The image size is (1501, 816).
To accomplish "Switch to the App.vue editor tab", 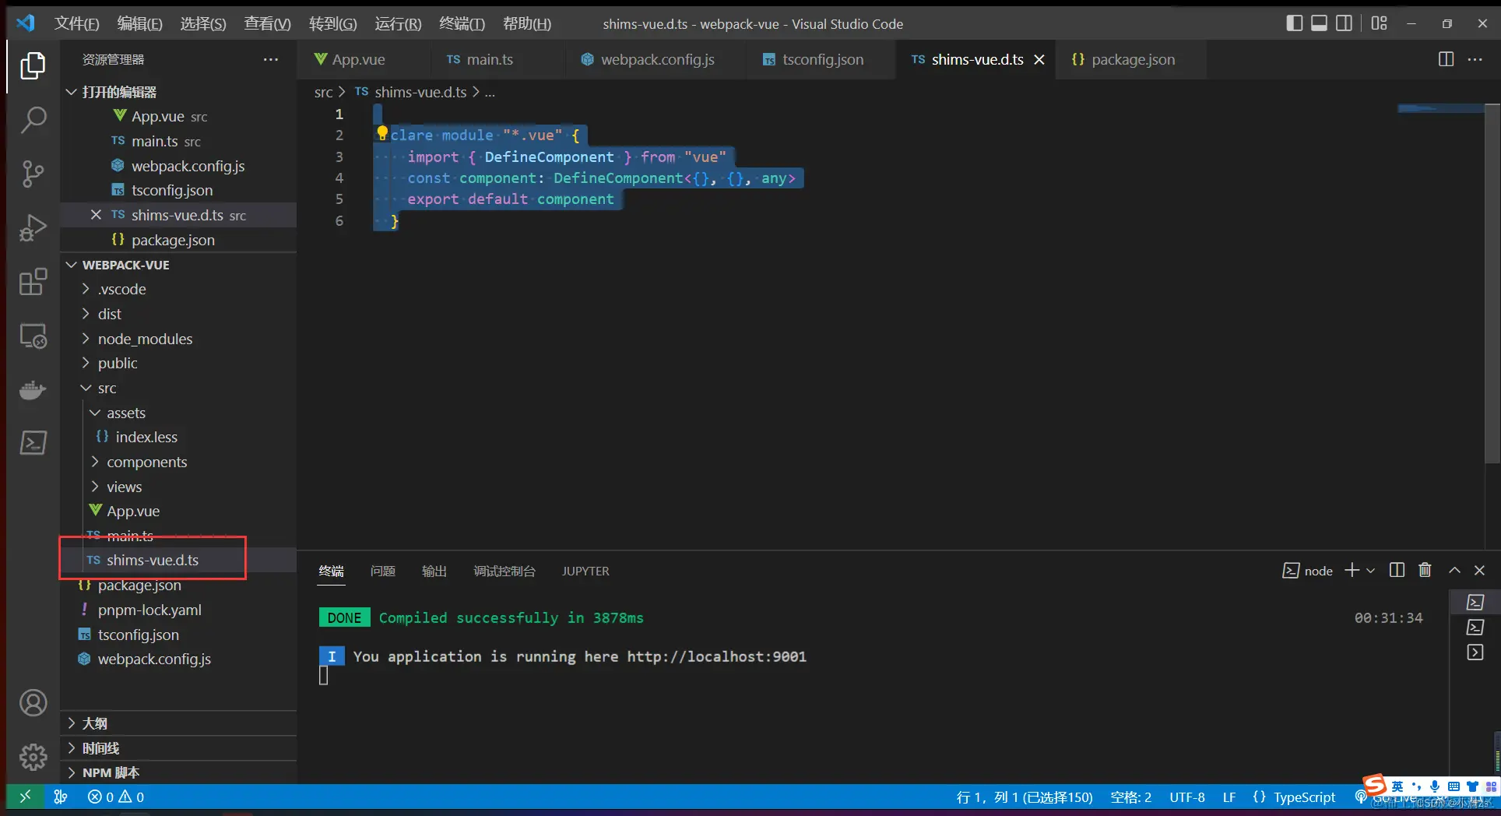I will click(x=358, y=59).
